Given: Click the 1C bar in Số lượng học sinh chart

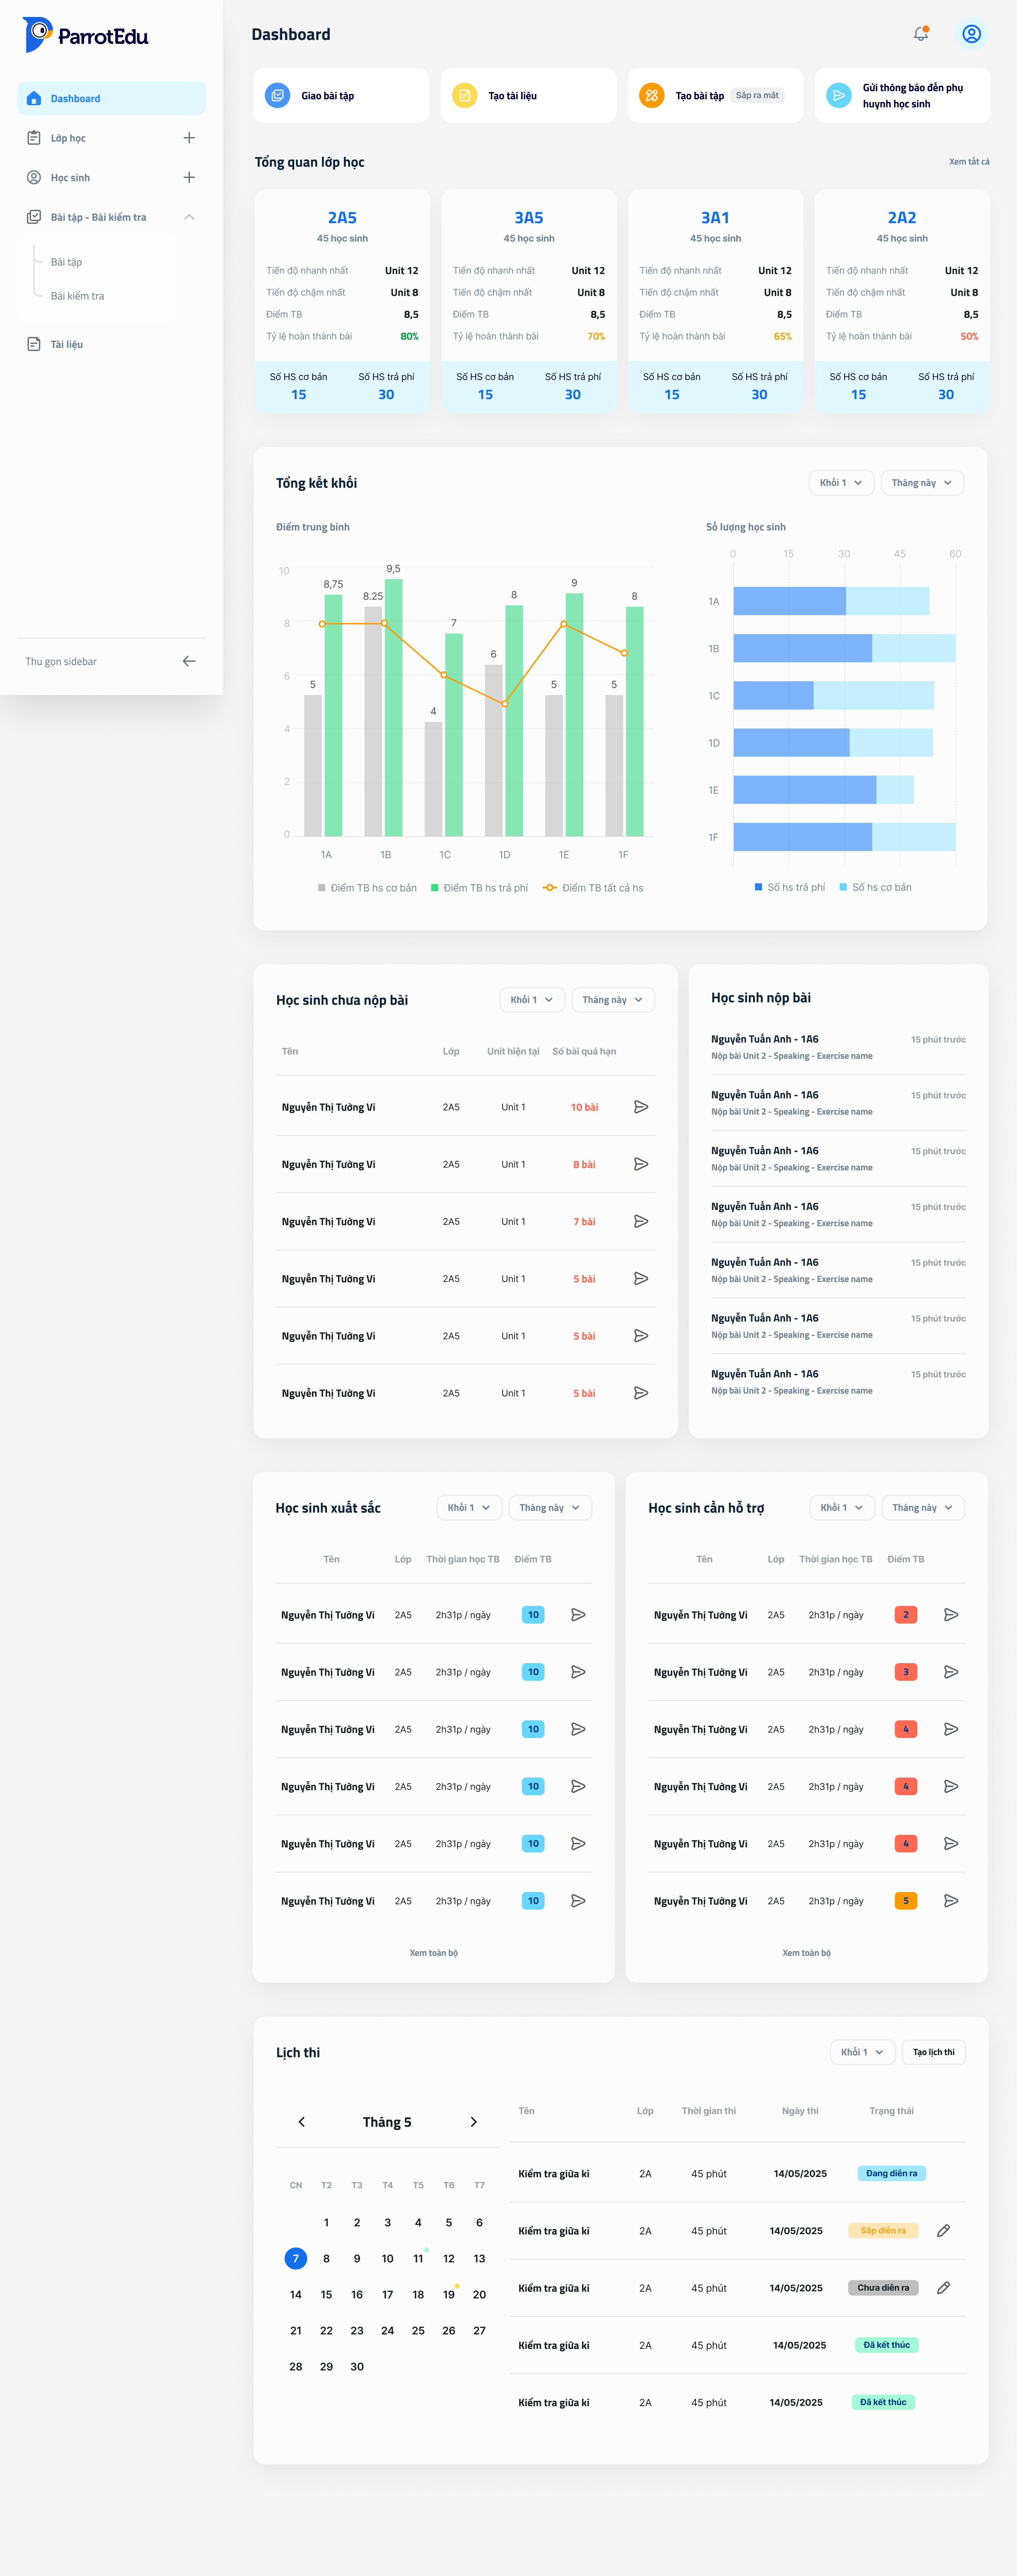Looking at the screenshot, I should tap(834, 696).
